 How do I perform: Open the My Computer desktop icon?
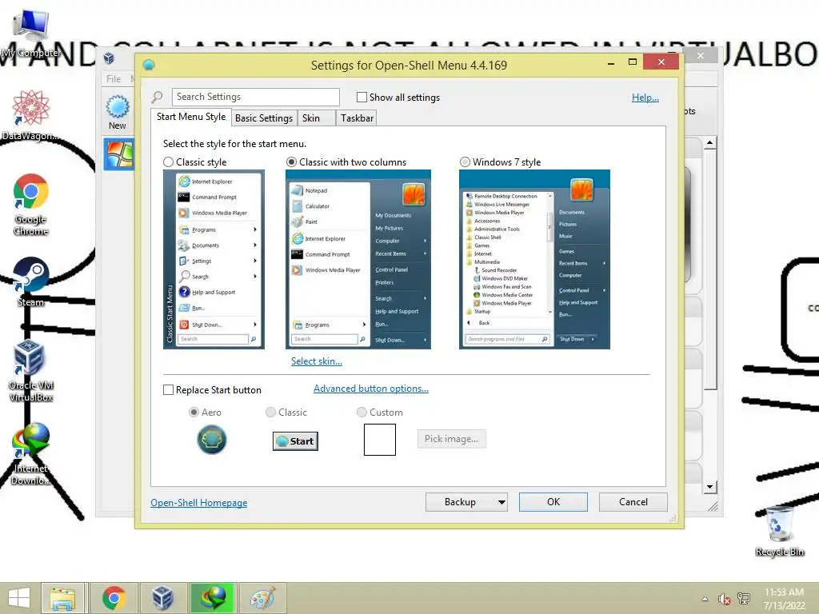(x=30, y=33)
